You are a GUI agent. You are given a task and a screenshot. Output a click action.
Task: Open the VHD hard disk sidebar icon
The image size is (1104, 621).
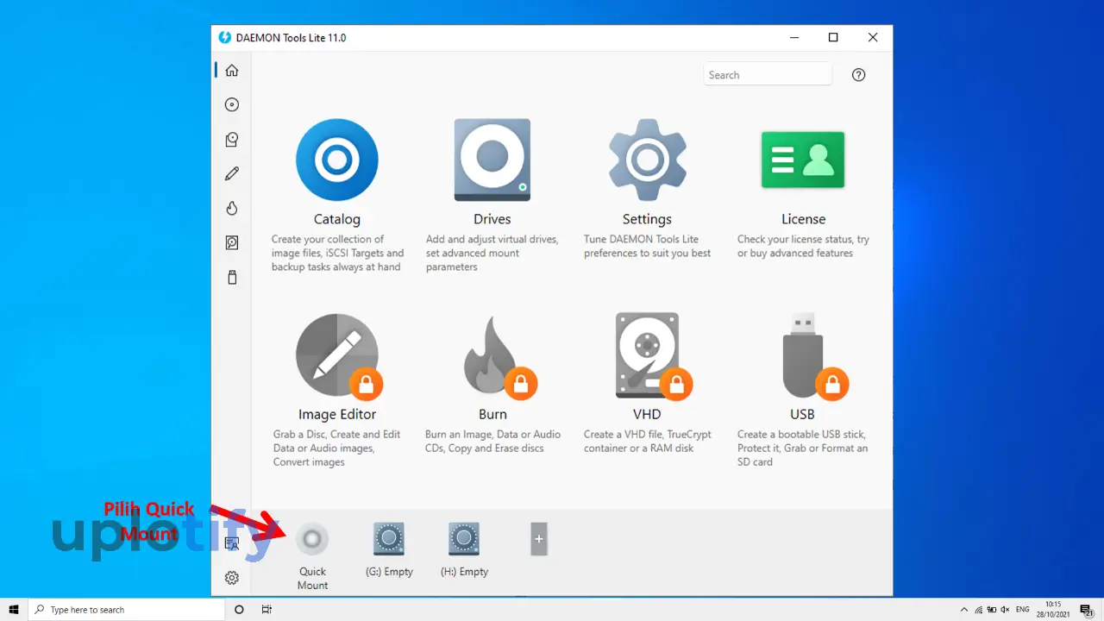pos(231,243)
